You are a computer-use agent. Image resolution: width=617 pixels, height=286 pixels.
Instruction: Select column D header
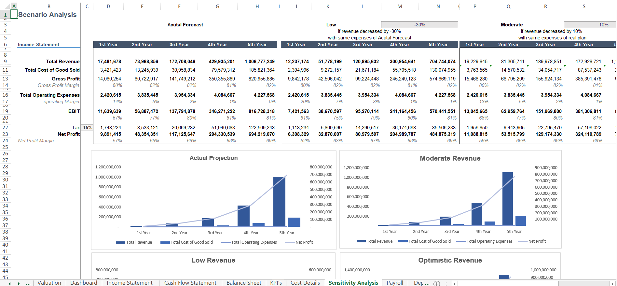[x=108, y=6]
